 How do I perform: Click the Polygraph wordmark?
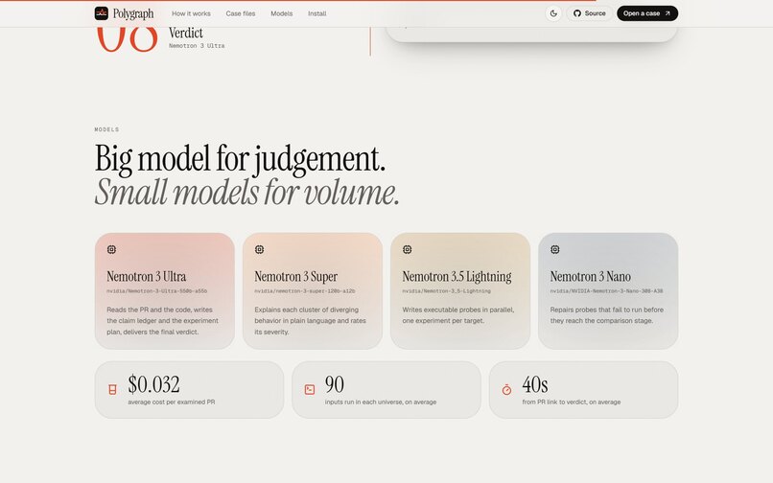133,13
